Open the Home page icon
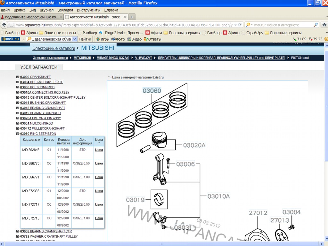The image size is (328, 246). tap(324, 25)
